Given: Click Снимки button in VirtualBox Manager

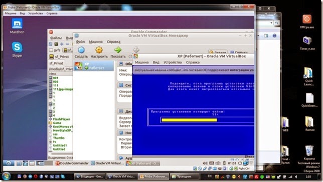Looking at the screenshot, I should [x=239, y=52].
